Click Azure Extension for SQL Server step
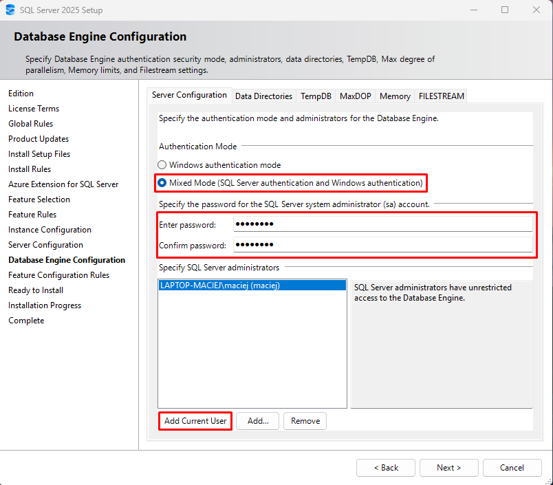This screenshot has width=553, height=485. [x=63, y=184]
